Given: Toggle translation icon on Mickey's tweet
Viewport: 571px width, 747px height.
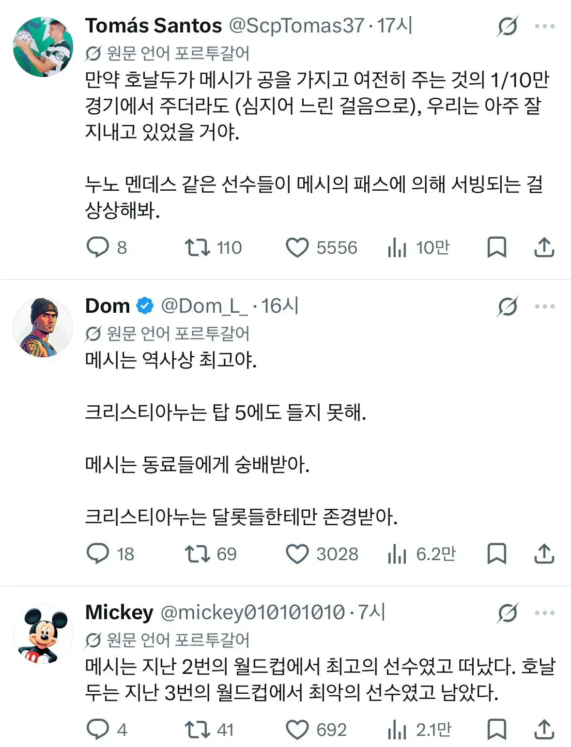Looking at the screenshot, I should pos(507,613).
